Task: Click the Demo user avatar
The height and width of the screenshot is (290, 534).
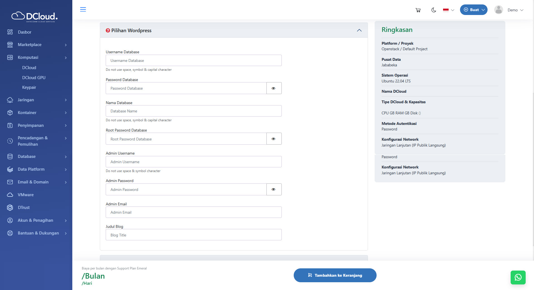Action: point(498,10)
